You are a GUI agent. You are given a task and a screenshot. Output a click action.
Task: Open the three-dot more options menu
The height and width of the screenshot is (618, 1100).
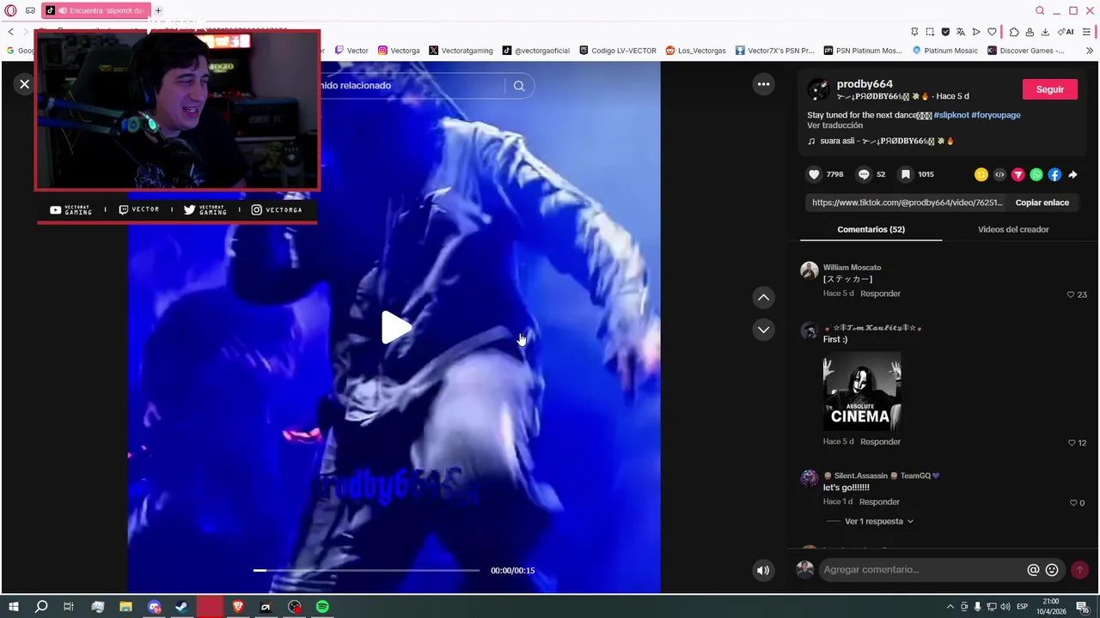762,84
